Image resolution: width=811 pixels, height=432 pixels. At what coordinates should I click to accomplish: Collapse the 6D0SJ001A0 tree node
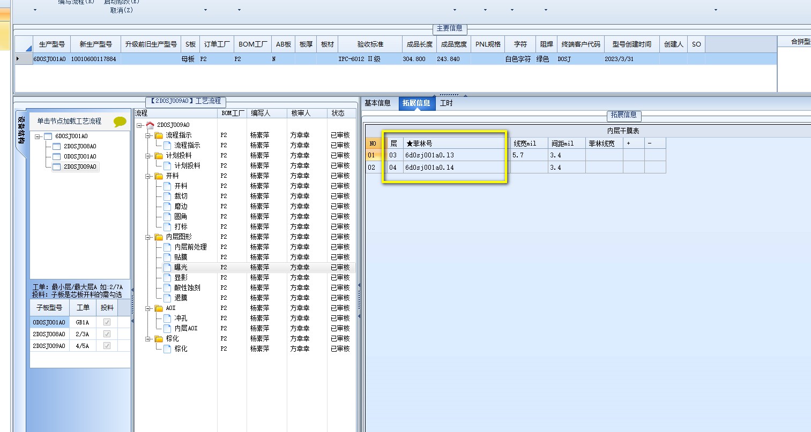[38, 137]
